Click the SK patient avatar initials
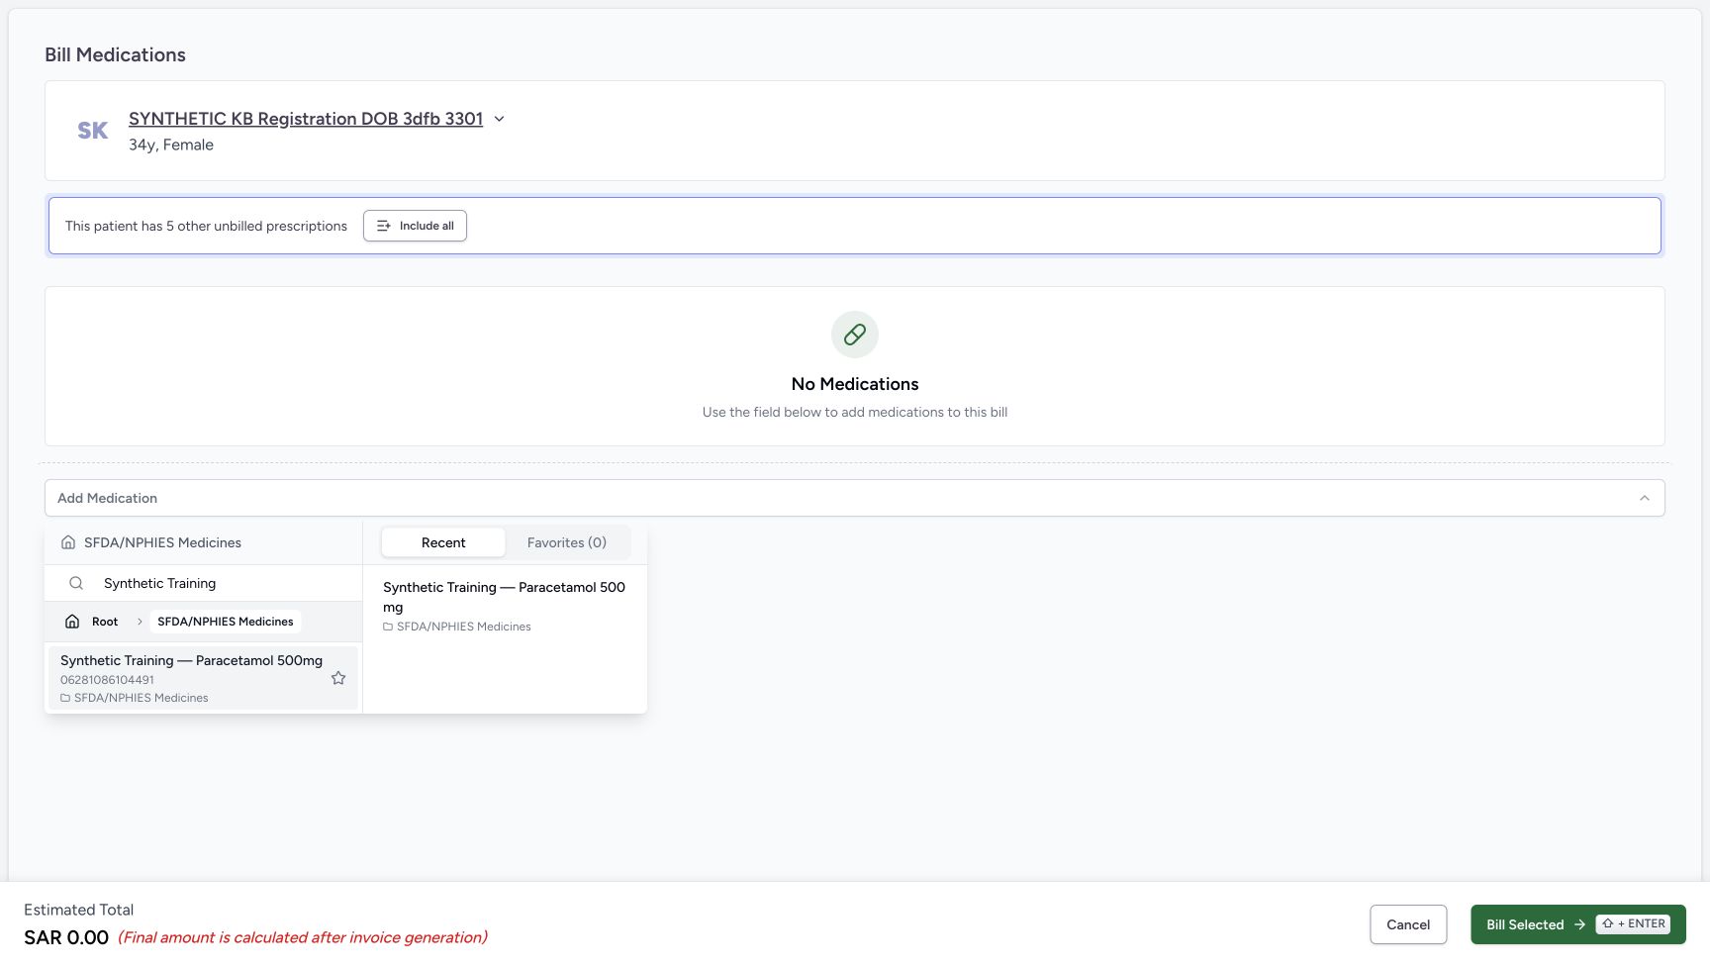The height and width of the screenshot is (967, 1710). 93,131
